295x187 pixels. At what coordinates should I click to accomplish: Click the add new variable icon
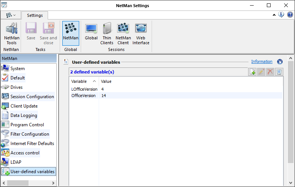[253, 72]
